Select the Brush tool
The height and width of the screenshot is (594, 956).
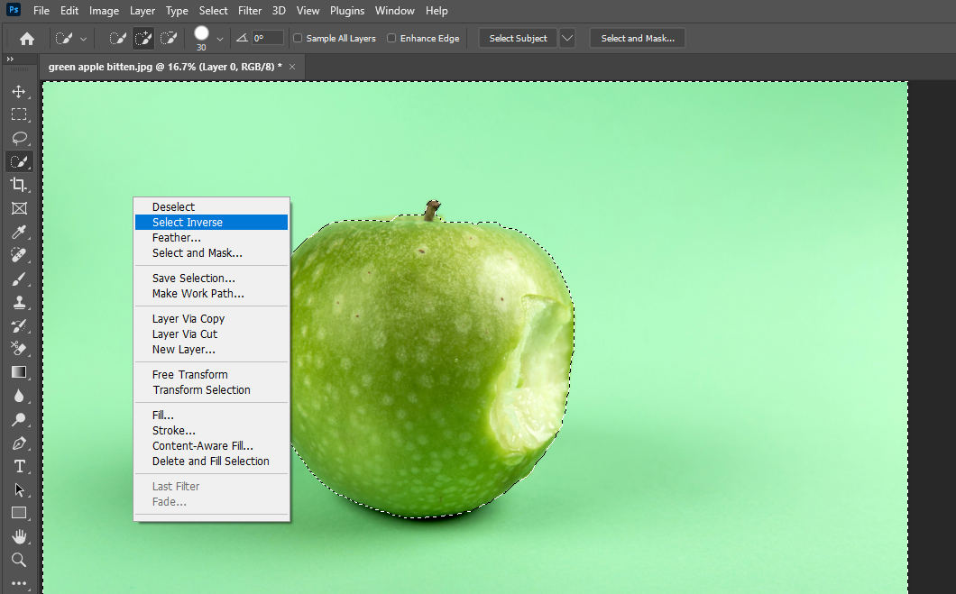tap(19, 279)
